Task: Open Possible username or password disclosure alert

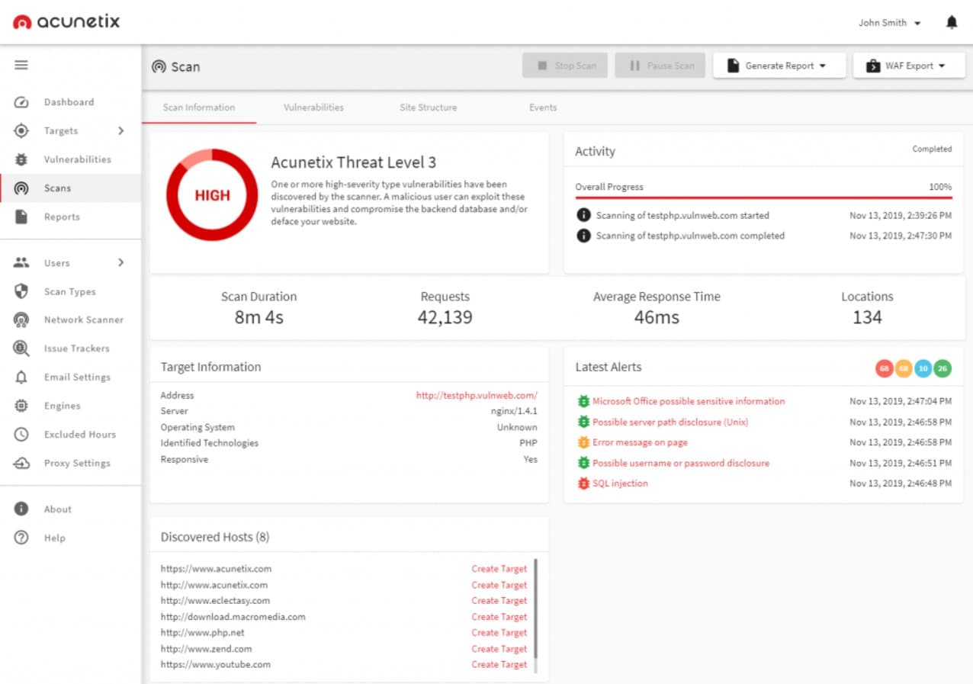Action: 681,463
